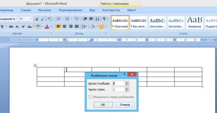Confirm cell split with OK
Screen dimensions: 217x113
pos(103,105)
